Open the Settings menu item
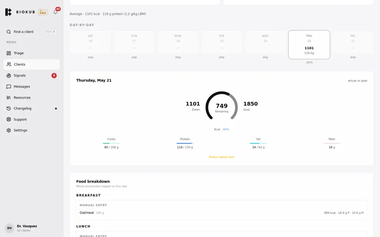The width and height of the screenshot is (380, 237). [31, 130]
